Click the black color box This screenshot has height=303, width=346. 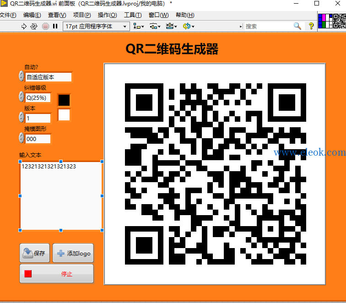64,100
